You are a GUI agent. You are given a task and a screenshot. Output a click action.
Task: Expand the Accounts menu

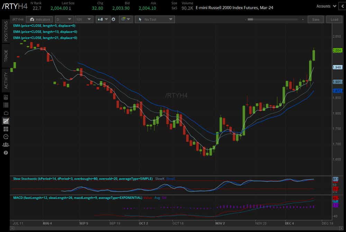click(326, 6)
